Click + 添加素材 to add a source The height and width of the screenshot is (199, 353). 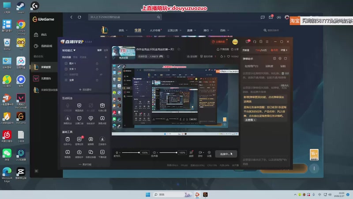[x=85, y=90]
